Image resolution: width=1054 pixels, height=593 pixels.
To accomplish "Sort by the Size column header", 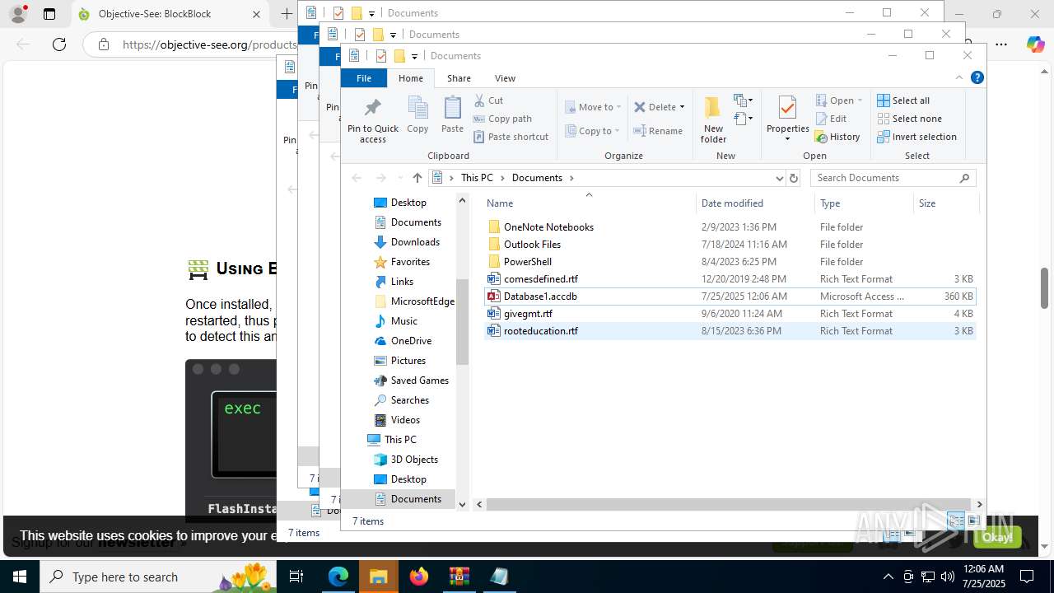I will (x=946, y=203).
